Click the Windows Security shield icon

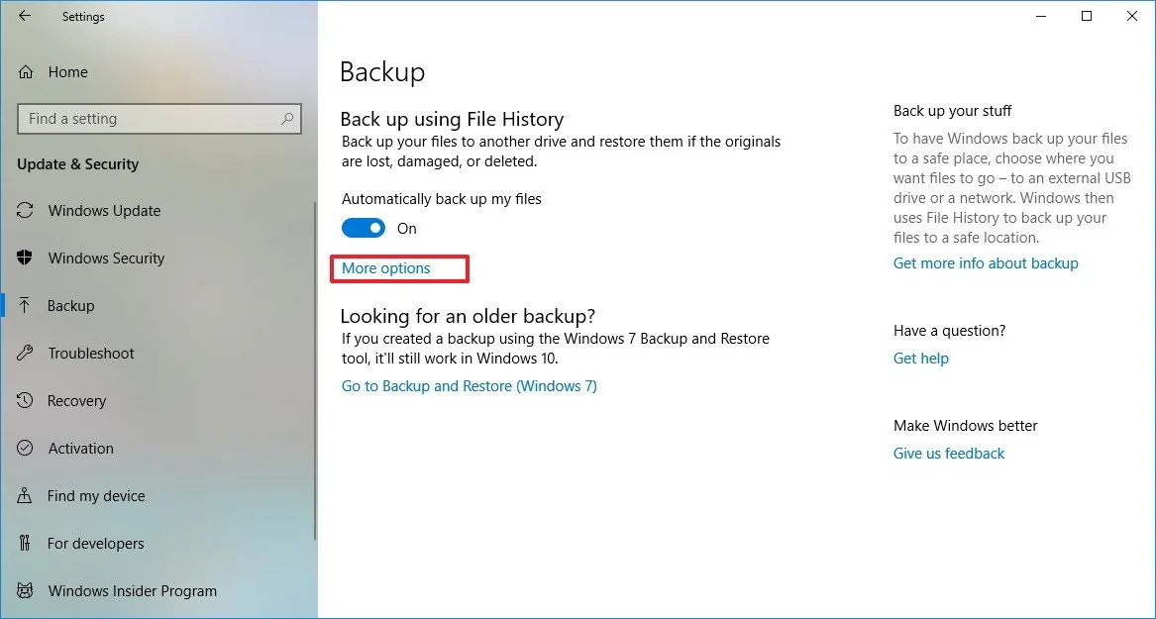coord(25,258)
